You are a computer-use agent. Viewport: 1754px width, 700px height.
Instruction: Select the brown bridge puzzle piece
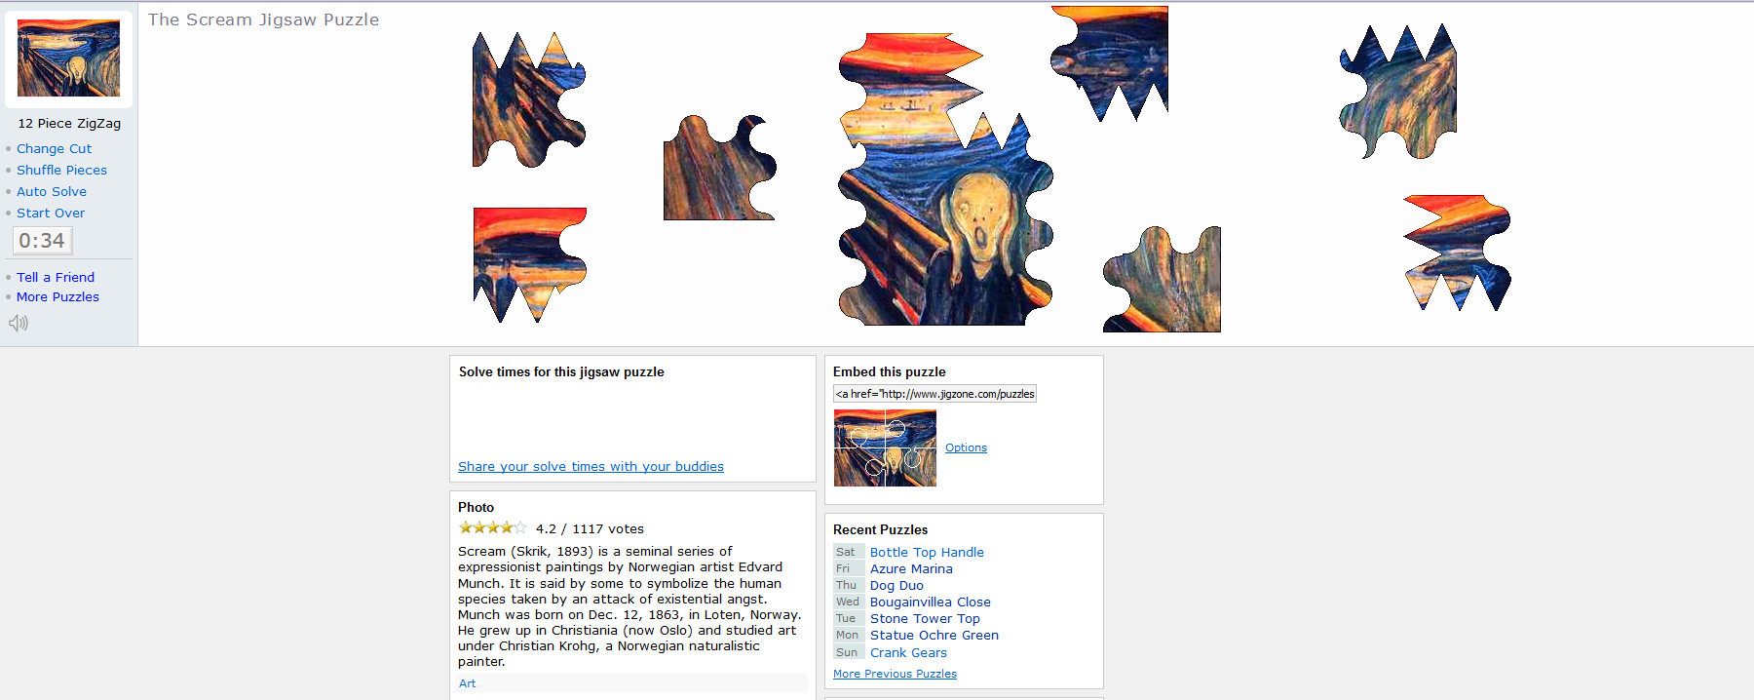[x=720, y=168]
